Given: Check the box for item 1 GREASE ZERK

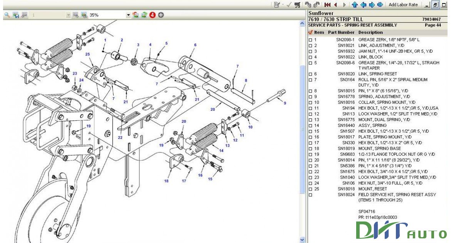Looking at the screenshot, I should pos(310,39).
